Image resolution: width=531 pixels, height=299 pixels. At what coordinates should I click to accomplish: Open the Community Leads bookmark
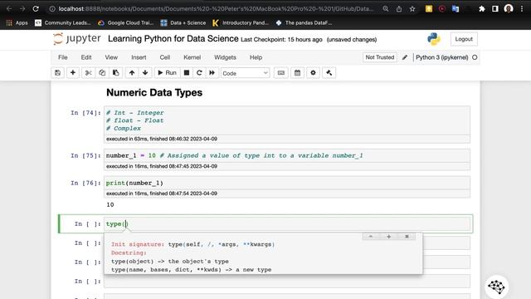[x=63, y=22]
